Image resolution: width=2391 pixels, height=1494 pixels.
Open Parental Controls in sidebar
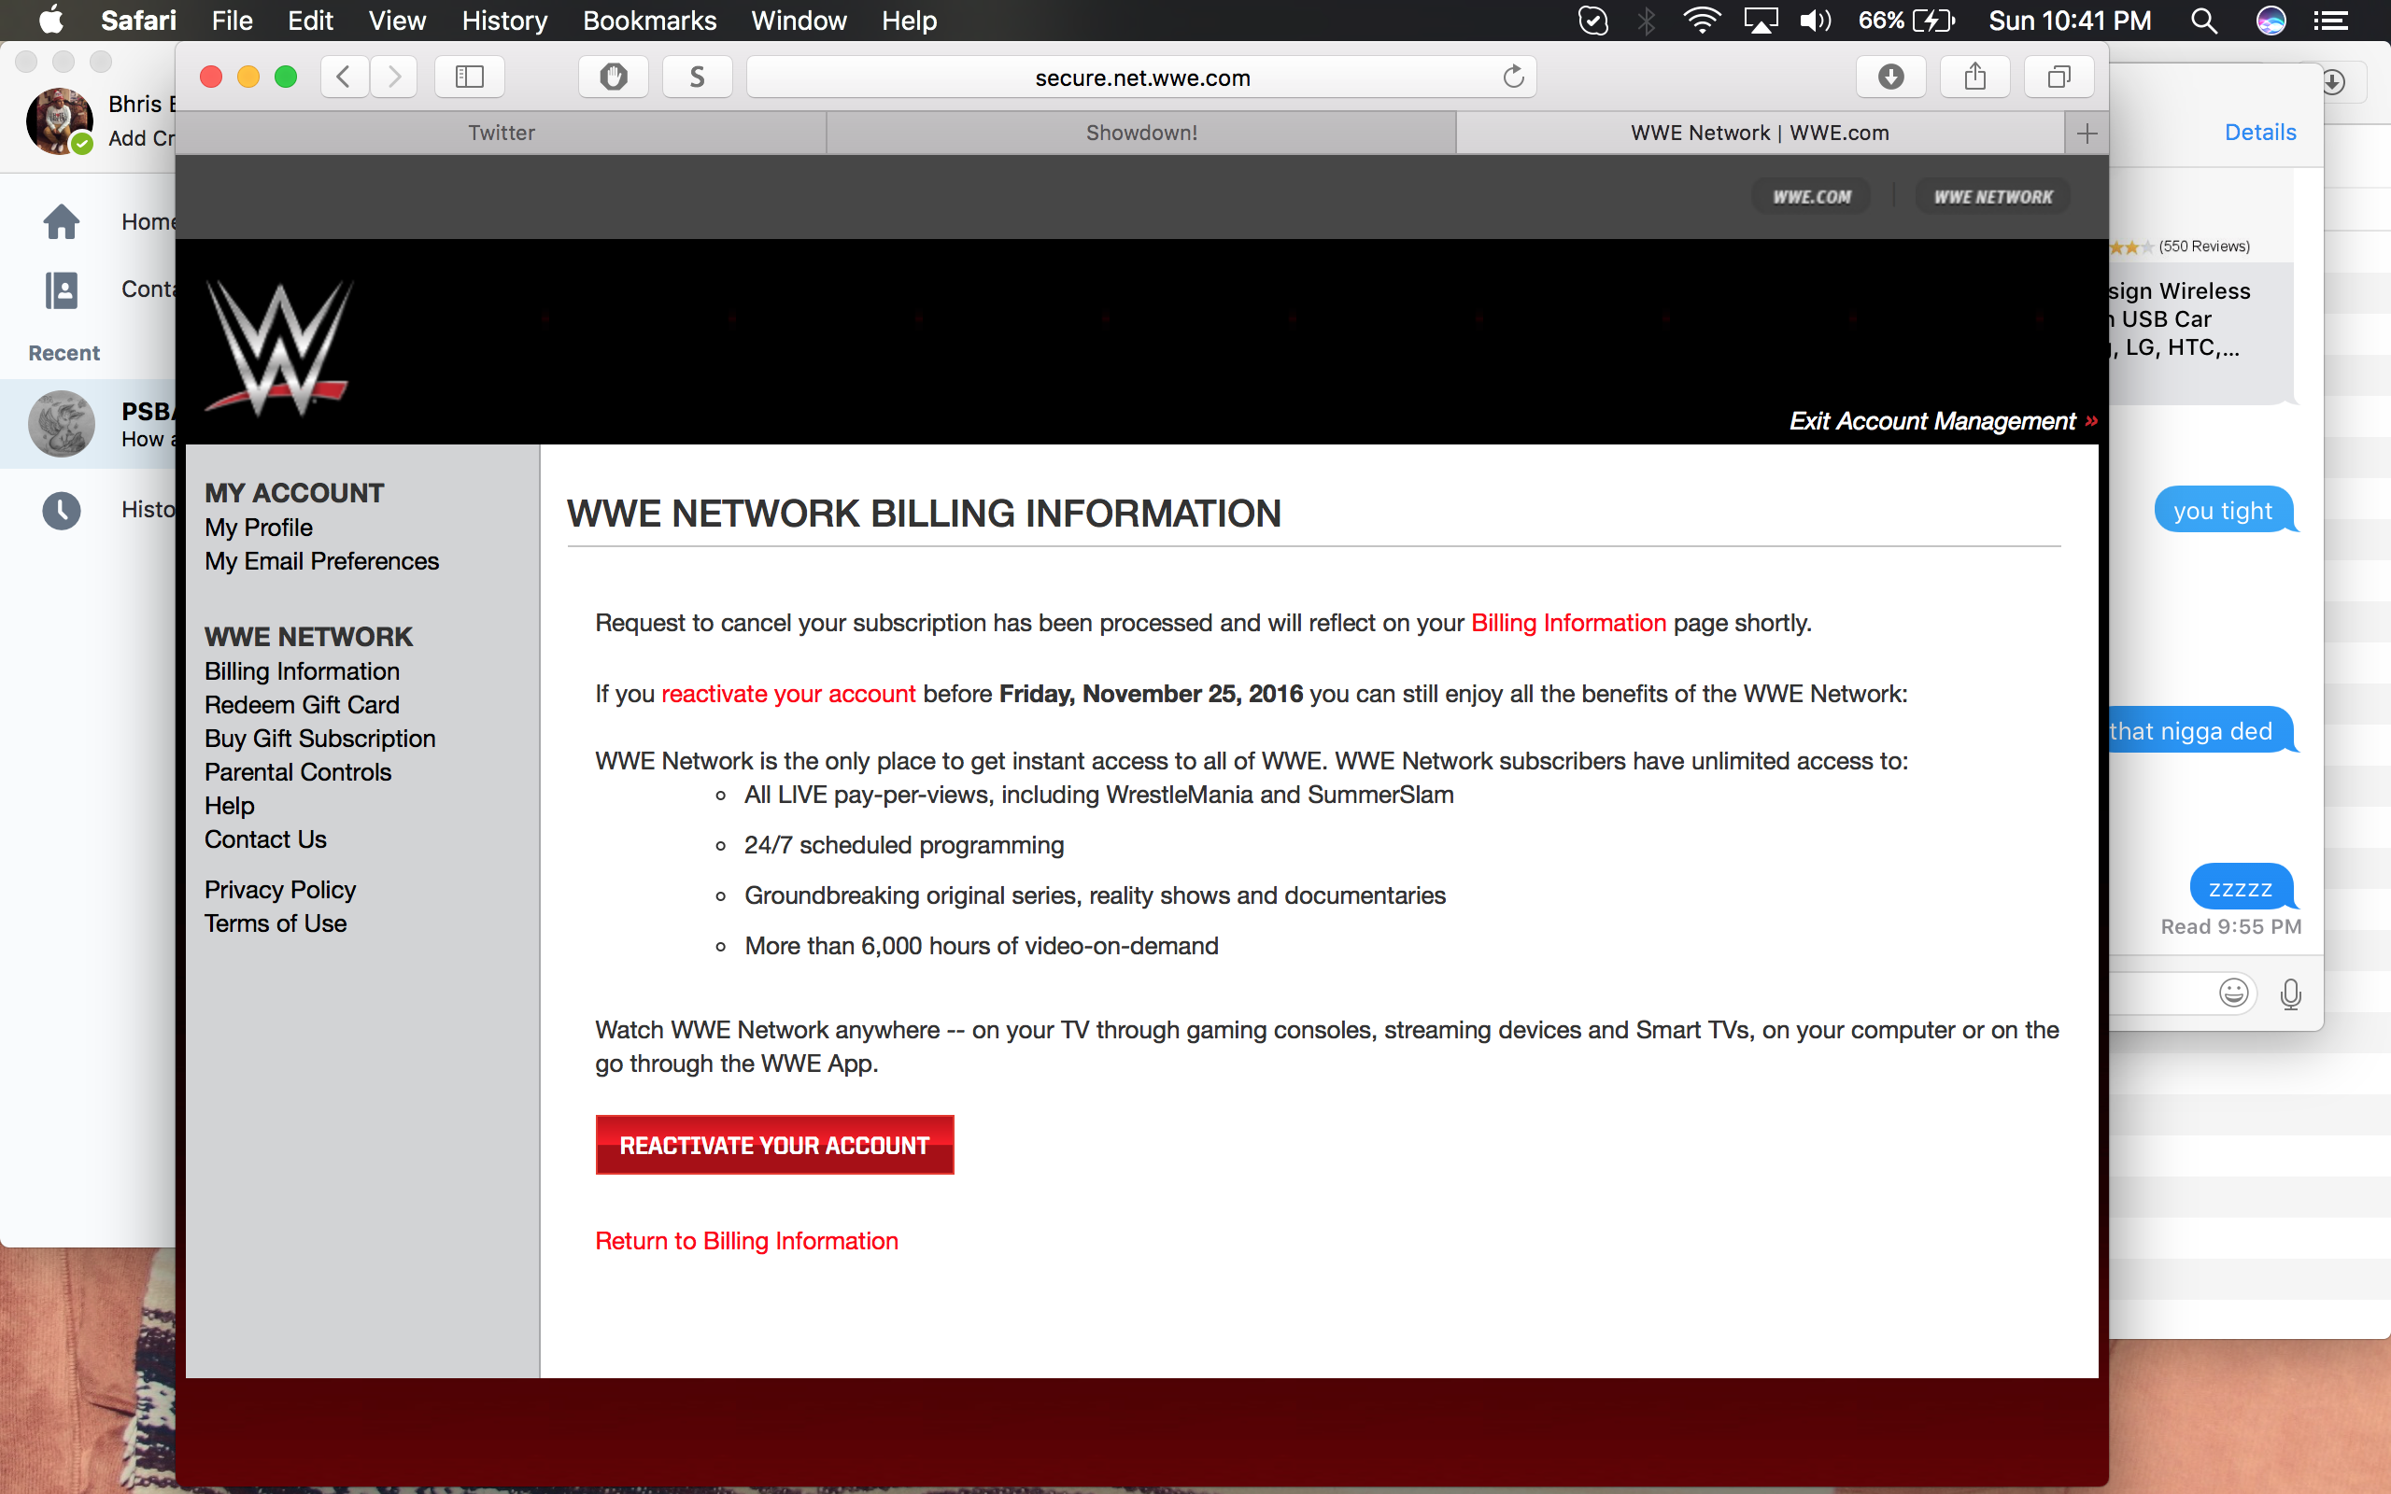point(297,771)
